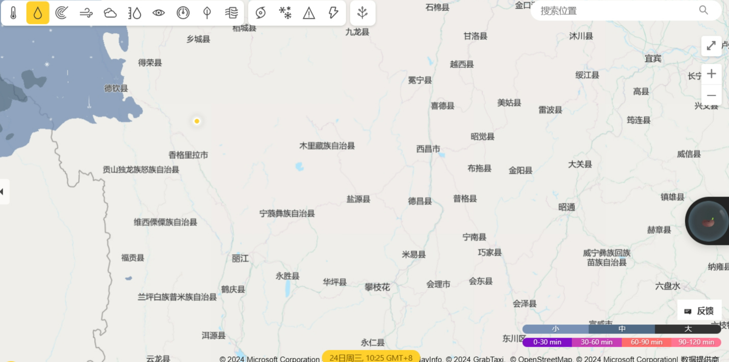
Task: Click the magnifier search icon
Action: (x=704, y=10)
